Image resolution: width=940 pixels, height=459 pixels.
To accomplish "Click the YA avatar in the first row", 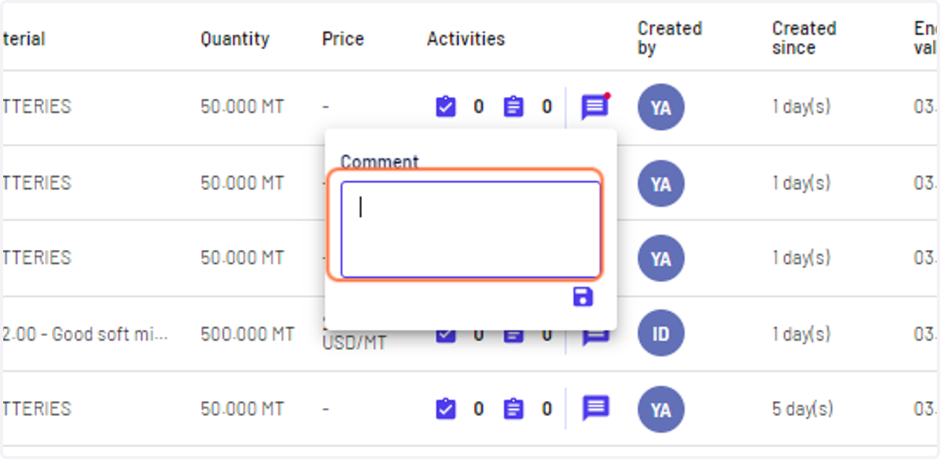I will point(661,107).
